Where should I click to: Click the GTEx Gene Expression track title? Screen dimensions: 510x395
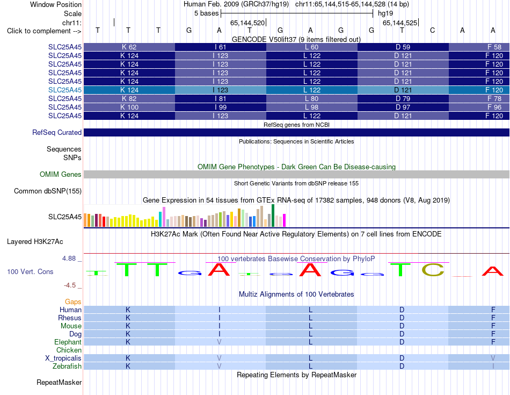tap(296, 200)
